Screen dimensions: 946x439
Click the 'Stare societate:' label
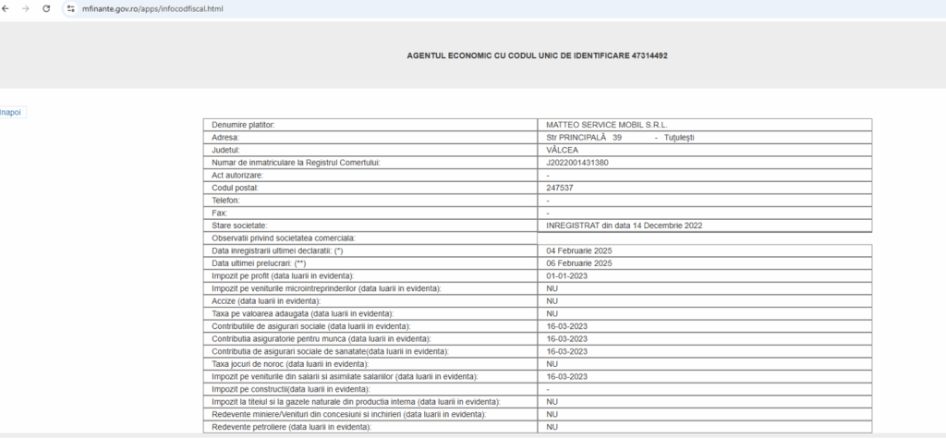(x=239, y=226)
